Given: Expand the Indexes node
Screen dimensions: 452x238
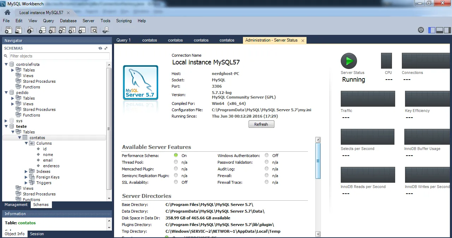Looking at the screenshot, I should (x=26, y=171).
